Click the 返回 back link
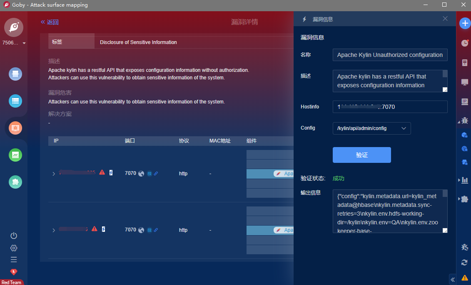Screen dimensions: 471x285 pyautogui.click(x=50, y=22)
